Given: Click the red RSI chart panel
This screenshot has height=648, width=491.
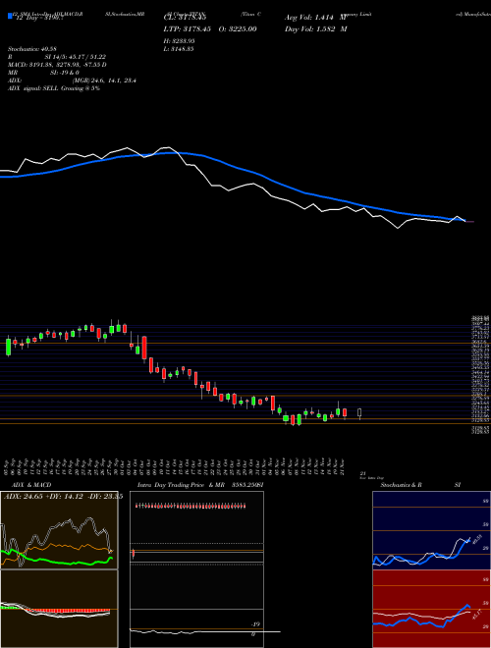Looking at the screenshot, I should point(431,609).
